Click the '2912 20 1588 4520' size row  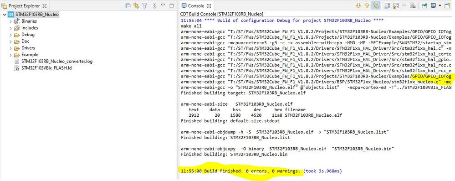[265, 115]
